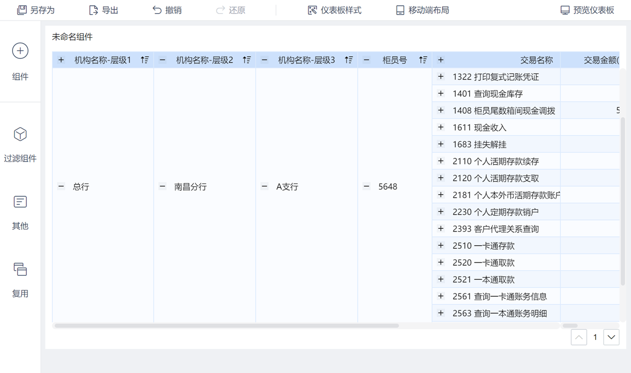Click the A支行 cell text
The image size is (631, 373).
(287, 187)
